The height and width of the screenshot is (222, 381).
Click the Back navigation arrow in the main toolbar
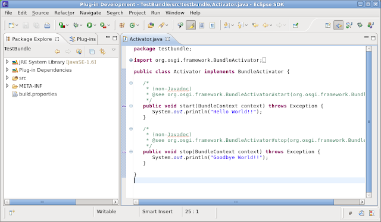[266, 25]
